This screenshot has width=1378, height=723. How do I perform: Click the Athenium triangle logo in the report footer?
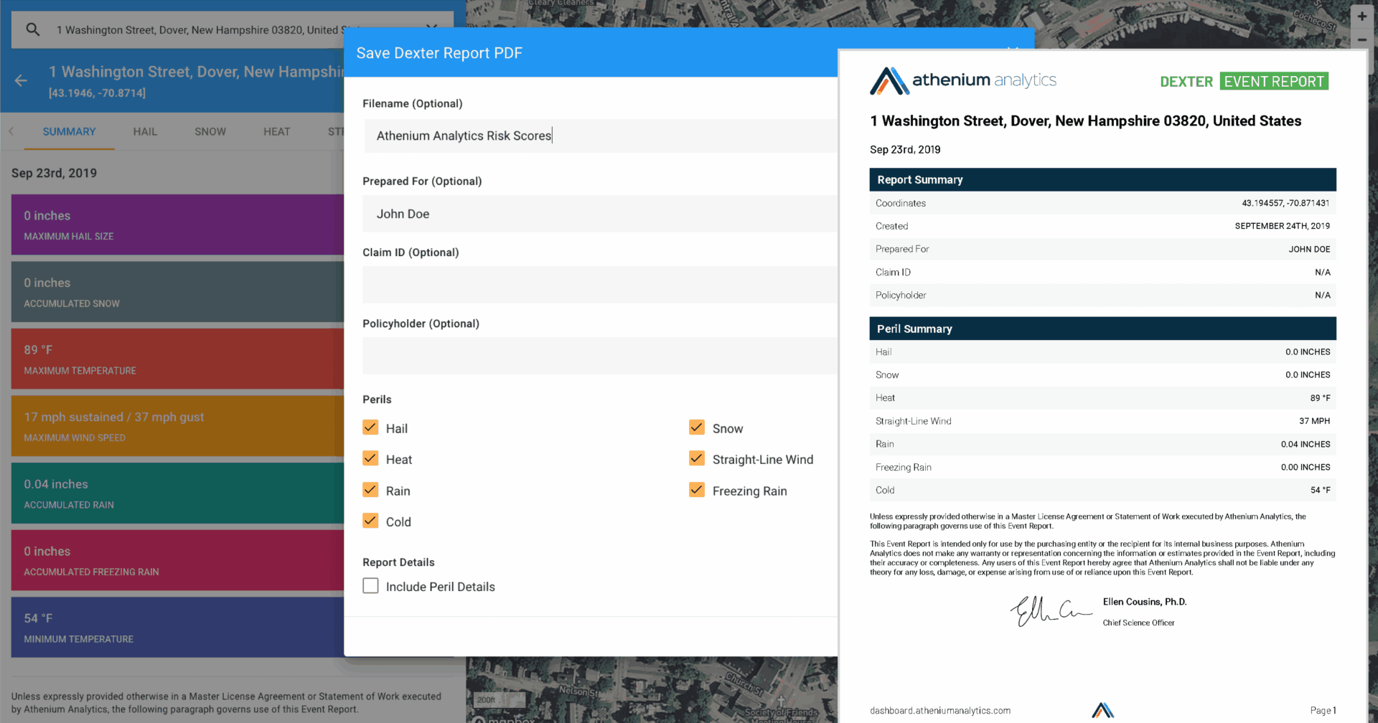pos(1103,709)
